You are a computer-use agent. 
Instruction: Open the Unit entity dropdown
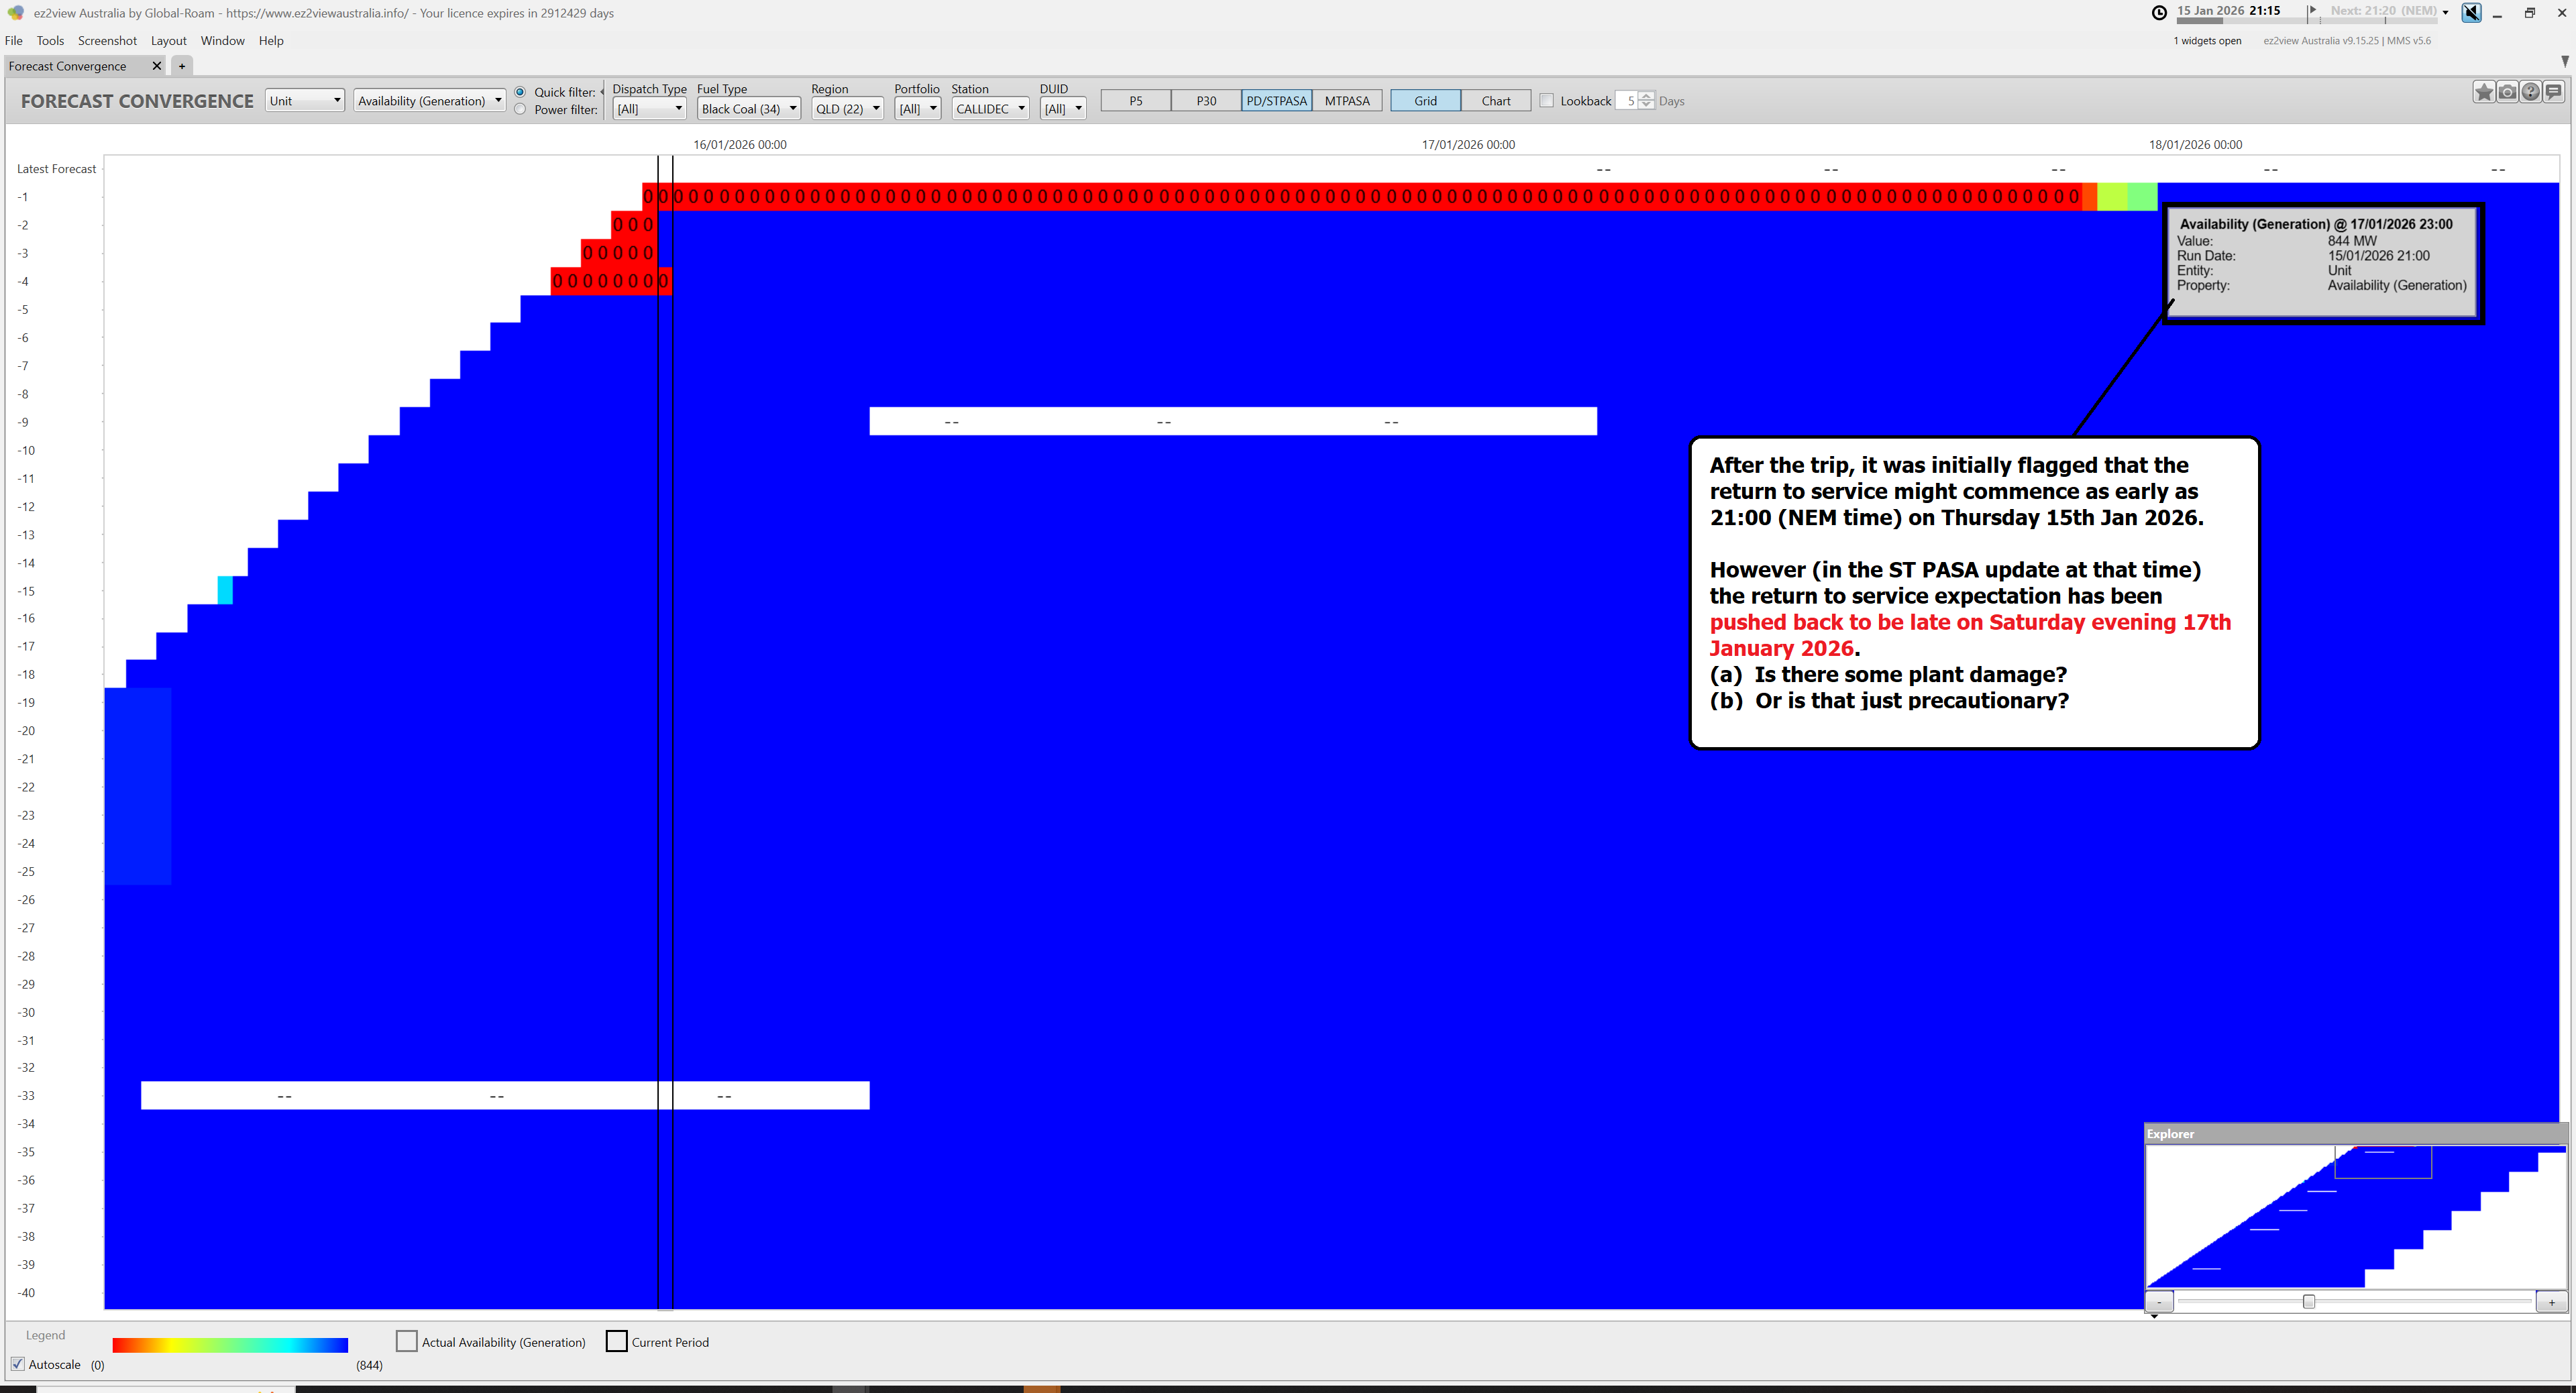tap(305, 101)
